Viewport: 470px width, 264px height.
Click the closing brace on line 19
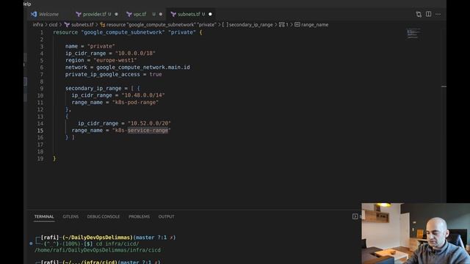(x=54, y=158)
